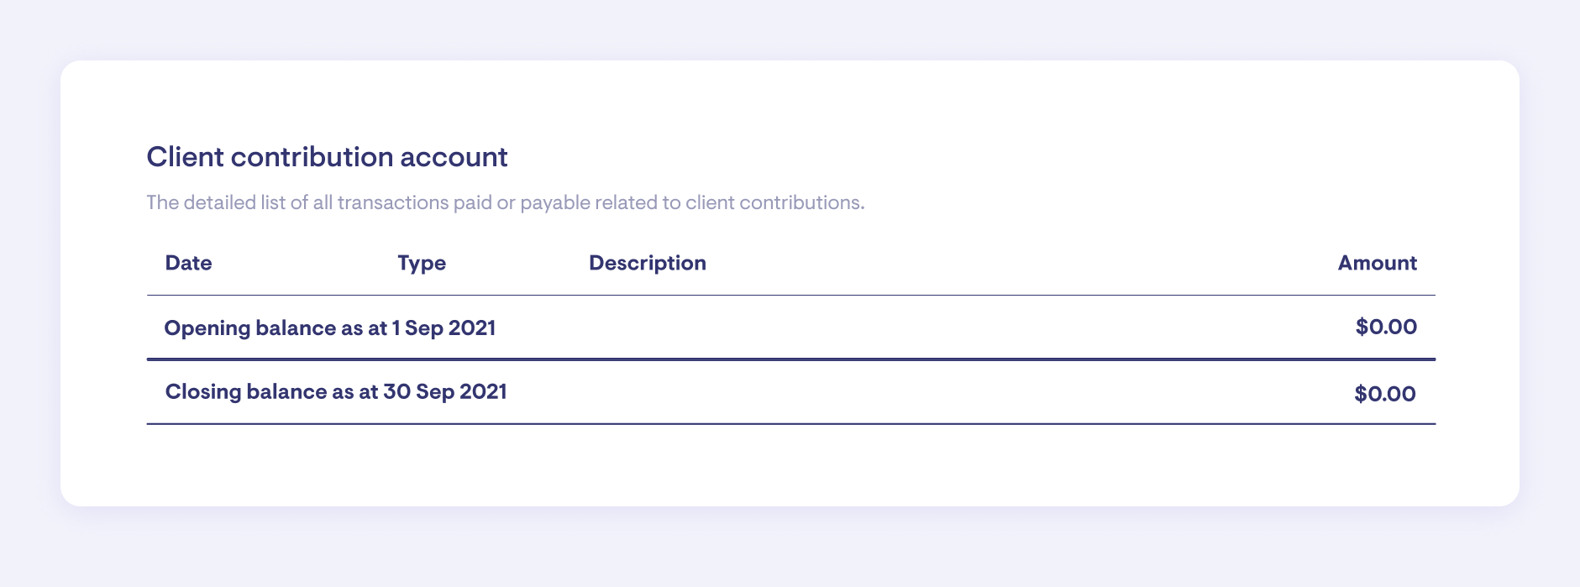Click the "Client contribution account" heading
The image size is (1580, 587).
pyautogui.click(x=327, y=157)
